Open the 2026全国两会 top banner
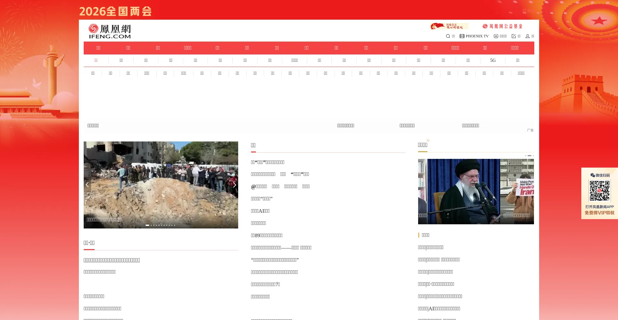Image resolution: width=618 pixels, height=320 pixels. tap(115, 11)
